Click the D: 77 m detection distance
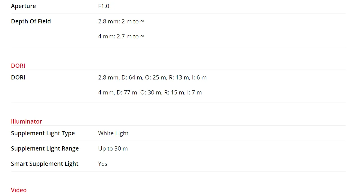This screenshot has width=349, height=194. [x=127, y=93]
